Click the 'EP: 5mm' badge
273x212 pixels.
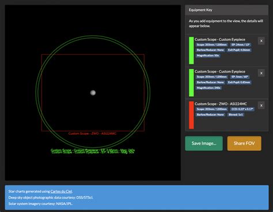pyautogui.click(x=240, y=77)
